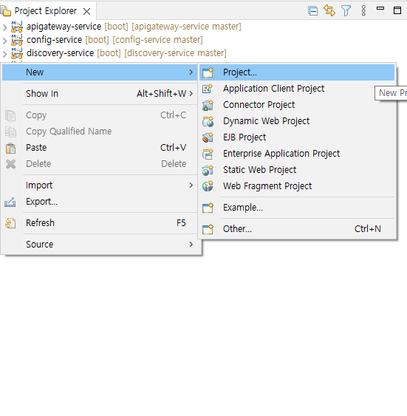This screenshot has width=407, height=416.
Task: Choose Web Fragment Project
Action: point(297,186)
